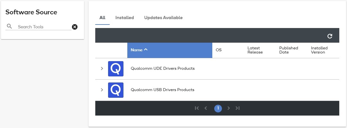Click the Qualcomm UDE Drivers logo icon
The height and width of the screenshot is (128, 347).
click(x=116, y=69)
